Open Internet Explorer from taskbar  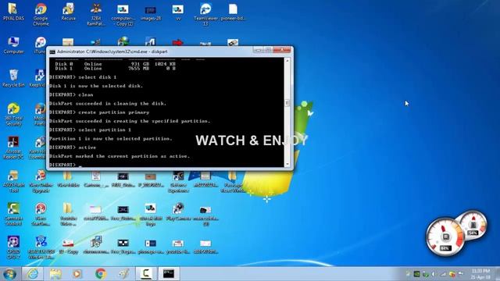click(33, 274)
